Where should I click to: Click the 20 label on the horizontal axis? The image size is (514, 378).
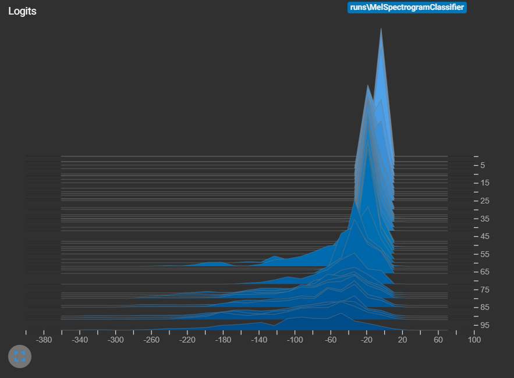[x=402, y=340]
